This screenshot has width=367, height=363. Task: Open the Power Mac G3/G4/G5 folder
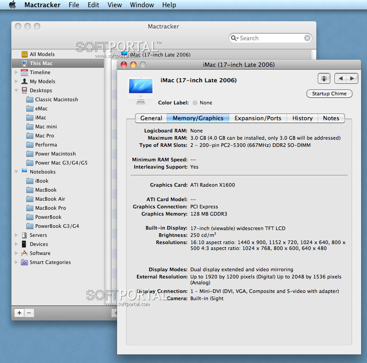point(57,163)
